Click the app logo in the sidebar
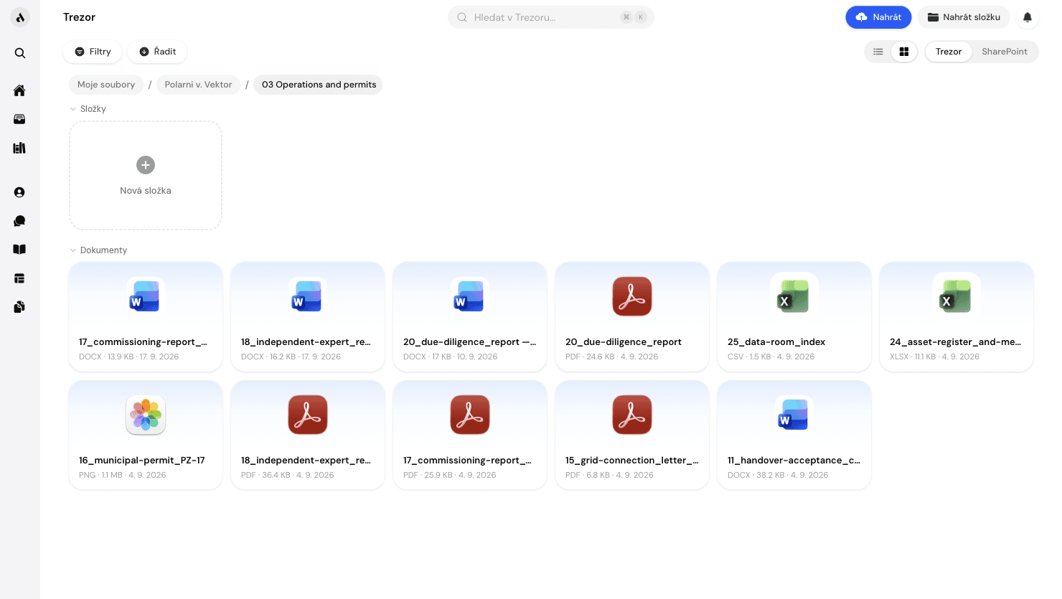 point(20,18)
